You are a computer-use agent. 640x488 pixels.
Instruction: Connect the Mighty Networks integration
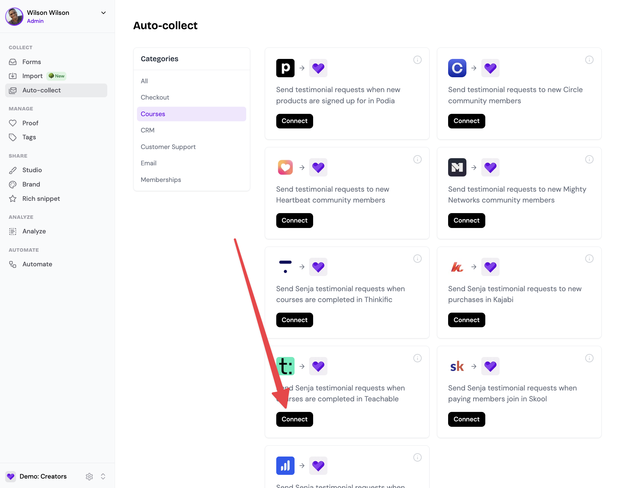click(x=466, y=221)
